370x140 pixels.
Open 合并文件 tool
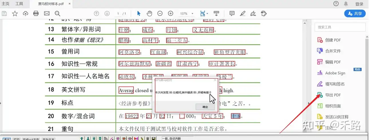click(x=329, y=51)
